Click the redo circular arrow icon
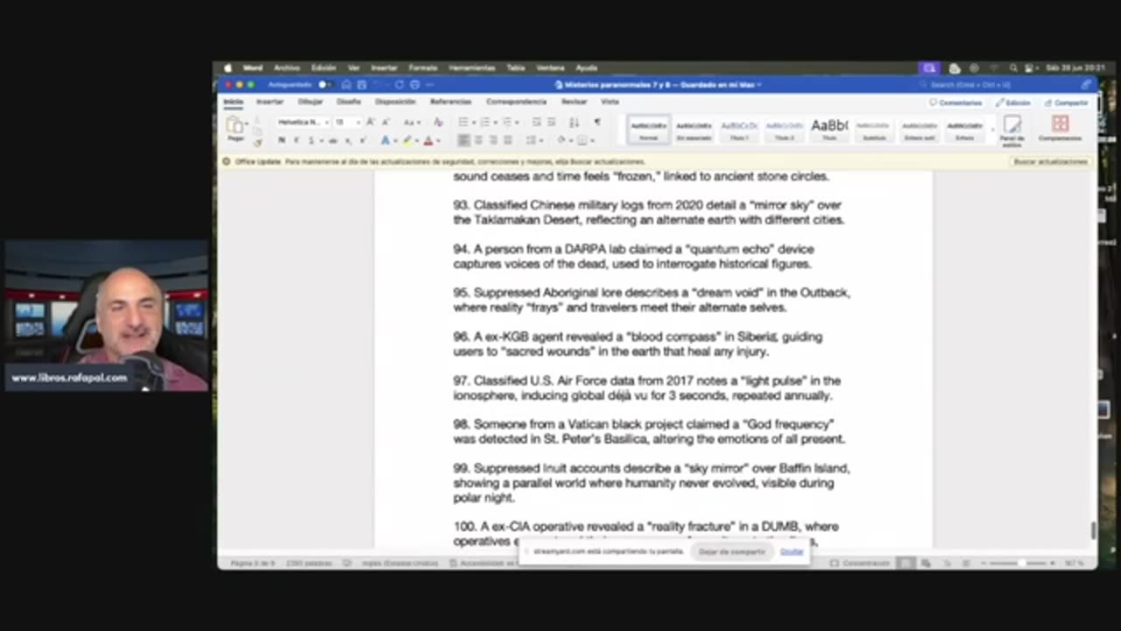1121x631 pixels. coord(399,85)
